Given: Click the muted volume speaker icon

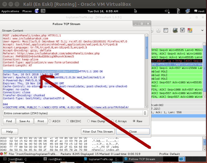Looking at the screenshot, I should (167, 11).
